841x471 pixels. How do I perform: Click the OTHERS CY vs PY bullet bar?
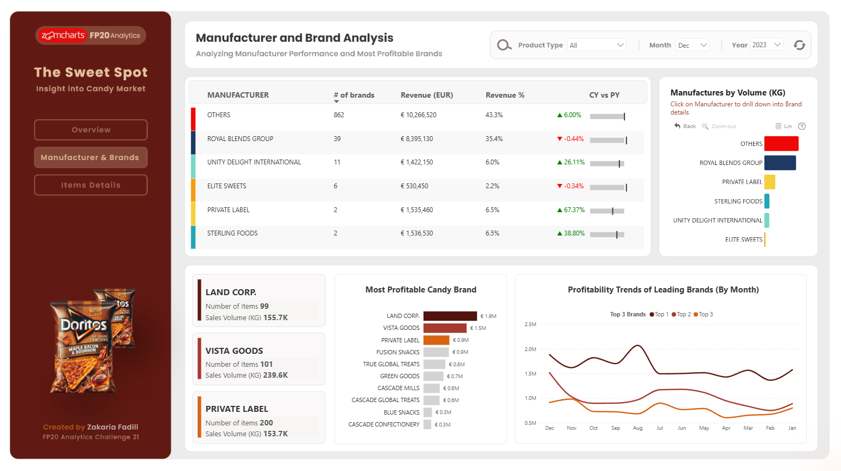(x=608, y=116)
